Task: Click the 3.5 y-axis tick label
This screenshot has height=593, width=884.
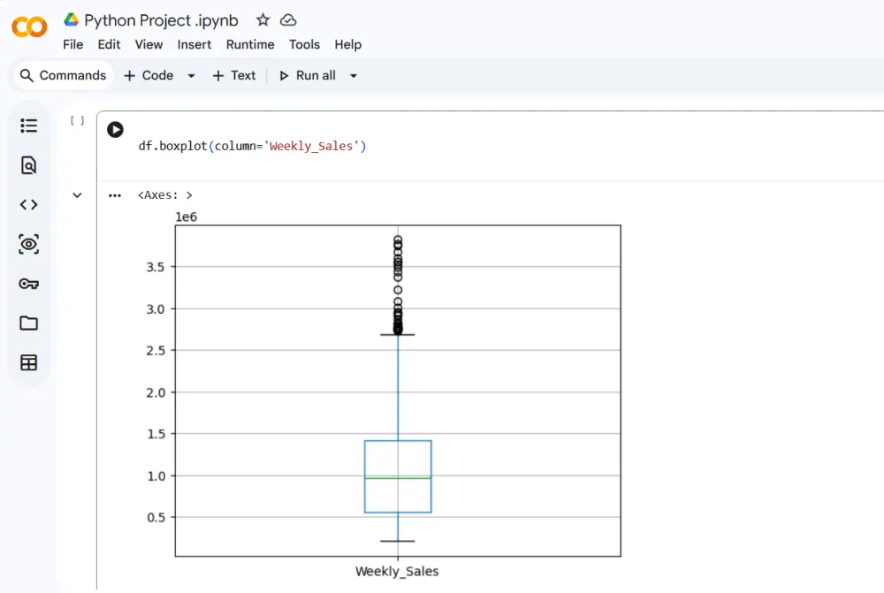Action: pyautogui.click(x=156, y=267)
